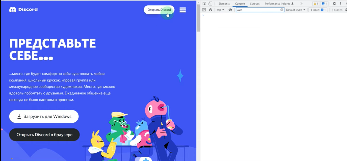Open DevTools settings gear
This screenshot has width=347, height=161.
pyautogui.click(x=334, y=4)
